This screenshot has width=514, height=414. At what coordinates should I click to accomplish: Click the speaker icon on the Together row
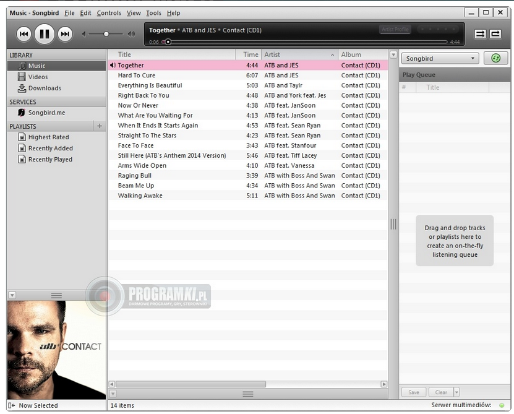tap(113, 65)
